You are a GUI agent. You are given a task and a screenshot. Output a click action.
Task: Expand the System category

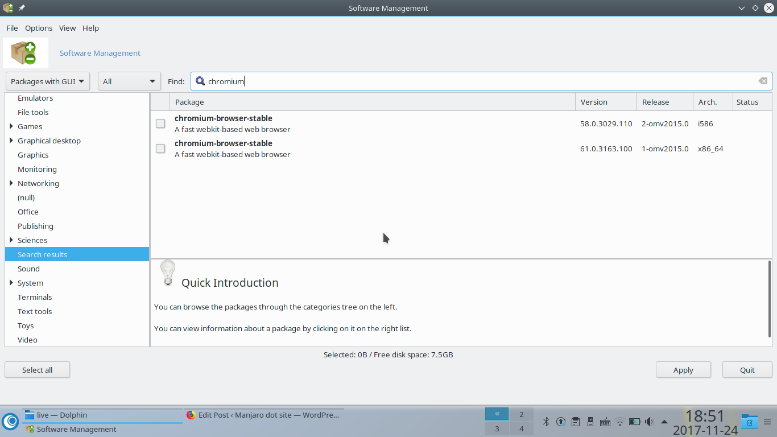pos(11,283)
